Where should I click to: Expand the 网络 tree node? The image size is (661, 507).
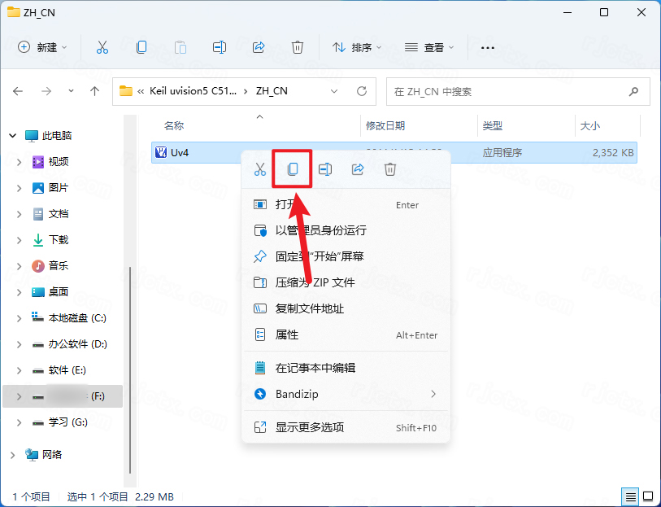13,455
